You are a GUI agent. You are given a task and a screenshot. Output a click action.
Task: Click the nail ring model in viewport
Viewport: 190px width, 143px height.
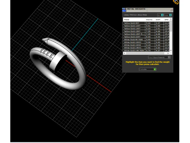[x=58, y=64]
